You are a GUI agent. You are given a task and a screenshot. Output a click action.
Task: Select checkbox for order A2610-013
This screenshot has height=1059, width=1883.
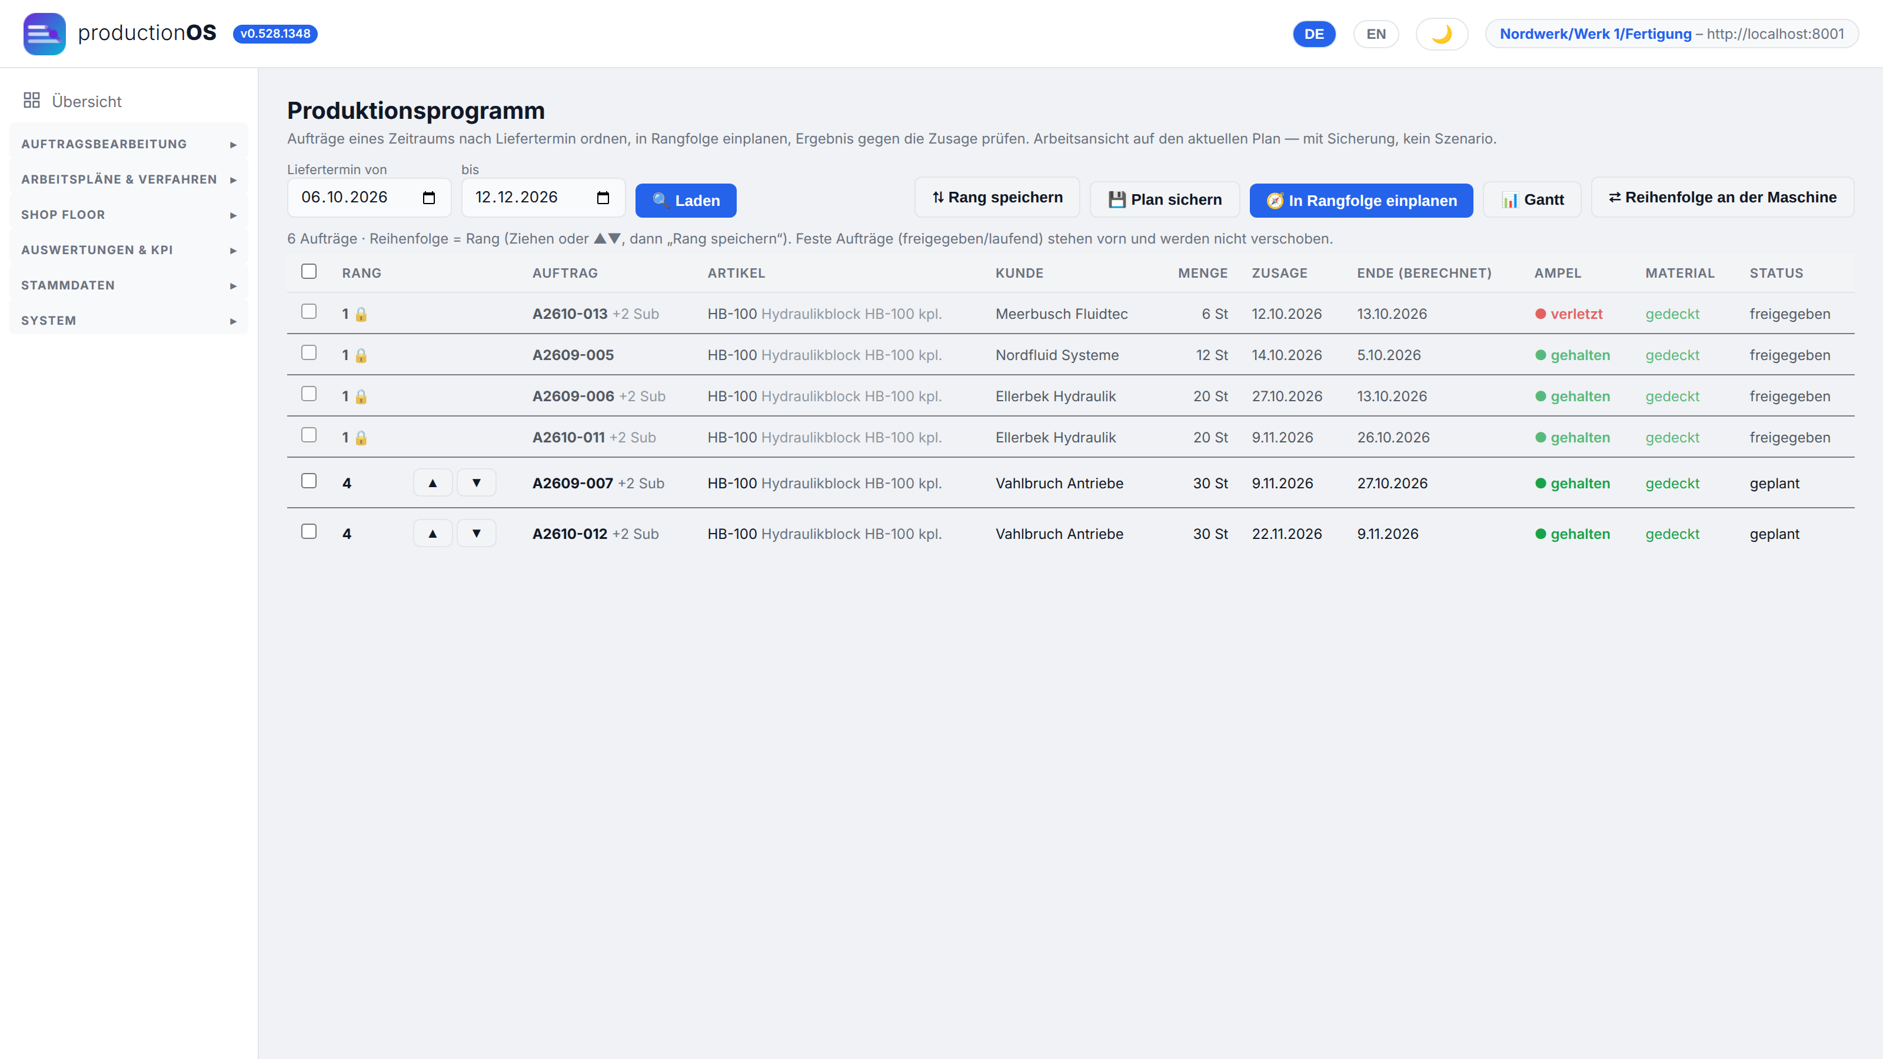tap(309, 311)
